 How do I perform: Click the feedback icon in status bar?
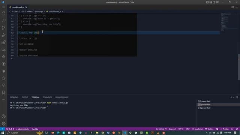[232, 129]
